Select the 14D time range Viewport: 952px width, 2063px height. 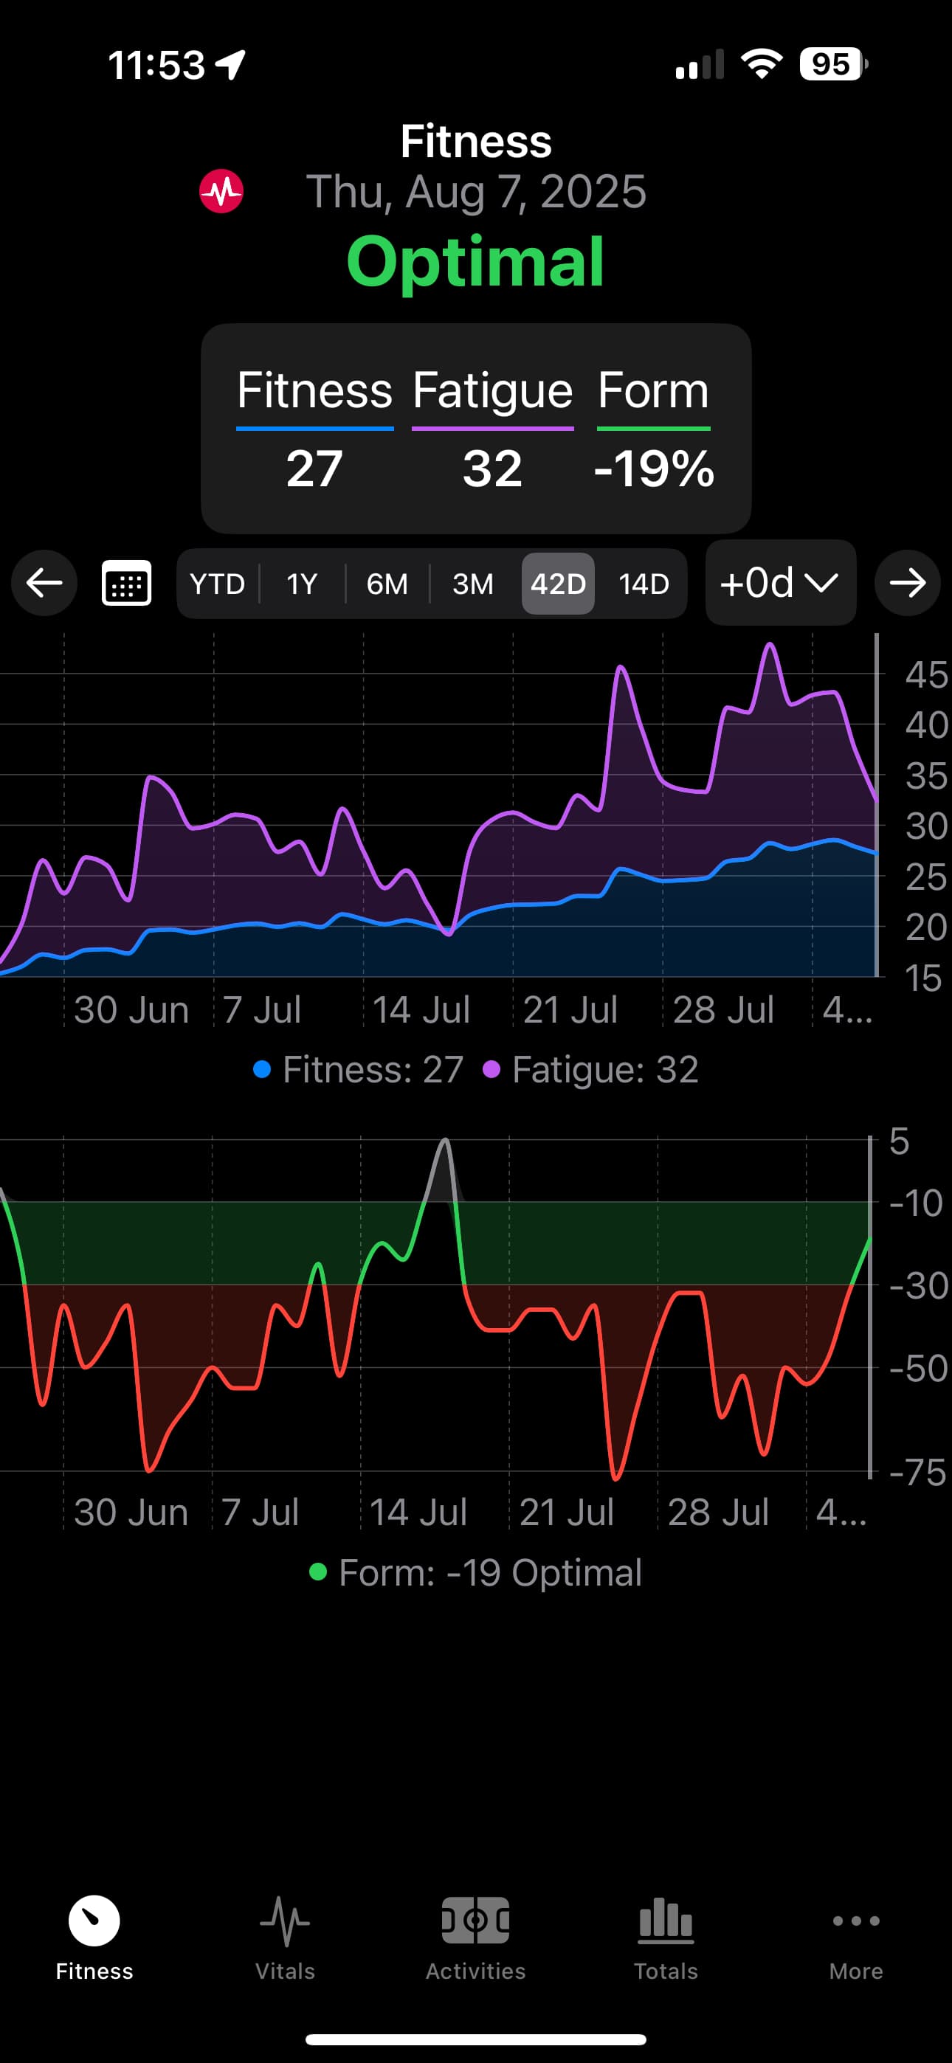point(644,584)
